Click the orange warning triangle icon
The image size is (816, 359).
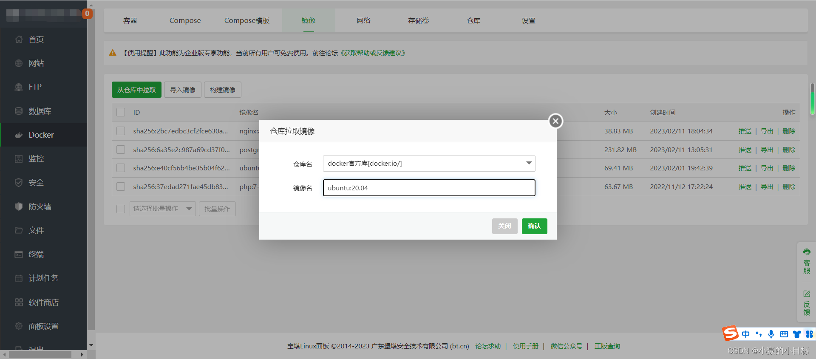[113, 53]
